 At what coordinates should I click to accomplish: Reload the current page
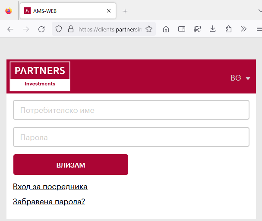tap(41, 29)
